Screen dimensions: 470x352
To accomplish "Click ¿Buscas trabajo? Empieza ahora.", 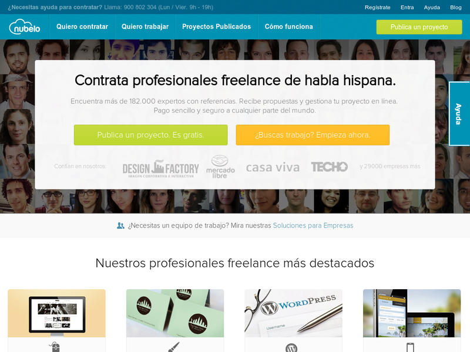I will [x=313, y=135].
